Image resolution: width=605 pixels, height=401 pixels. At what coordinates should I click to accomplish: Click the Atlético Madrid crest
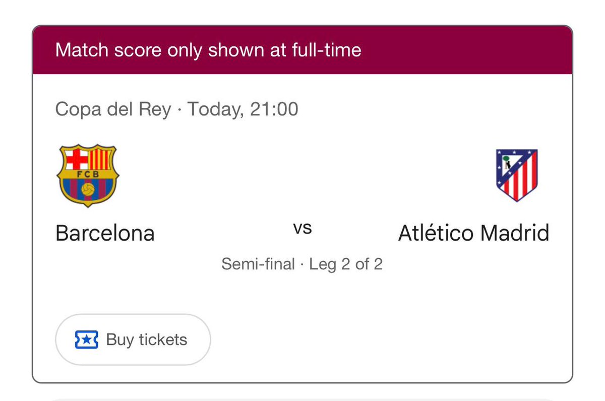517,175
